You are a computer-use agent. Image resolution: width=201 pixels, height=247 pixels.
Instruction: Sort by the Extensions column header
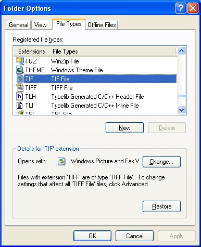pyautogui.click(x=31, y=51)
